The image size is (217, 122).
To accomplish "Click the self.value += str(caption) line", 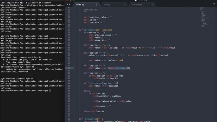I will (x=104, y=86).
